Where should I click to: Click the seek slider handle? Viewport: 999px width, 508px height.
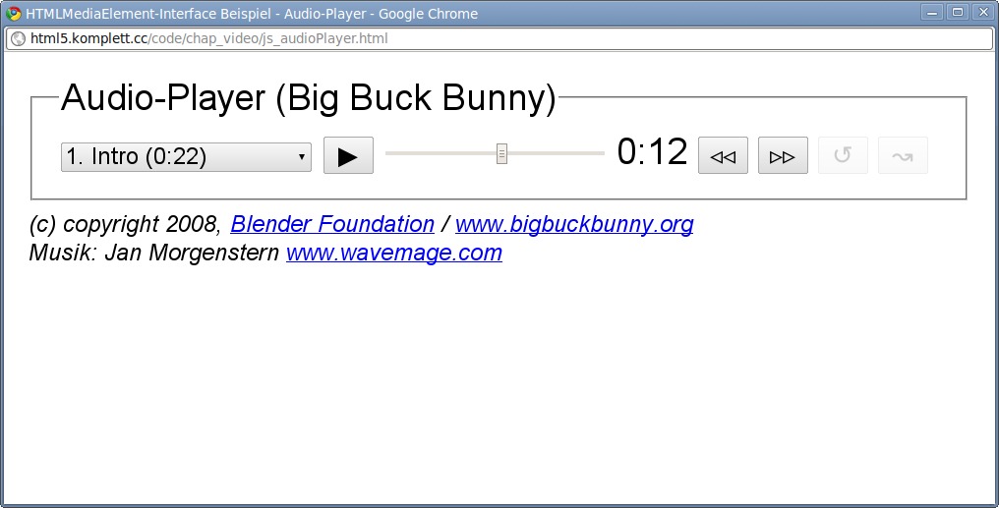[x=501, y=154]
